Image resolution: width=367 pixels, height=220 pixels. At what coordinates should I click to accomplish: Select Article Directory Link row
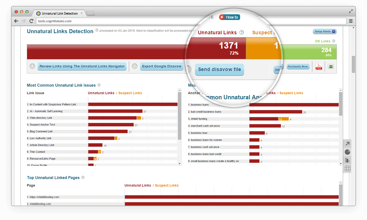(x=102, y=145)
